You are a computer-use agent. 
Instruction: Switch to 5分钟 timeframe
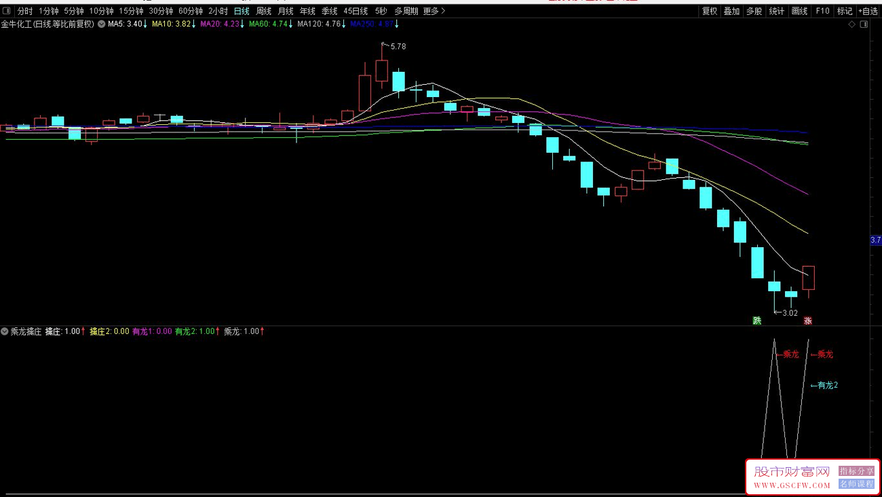click(74, 11)
